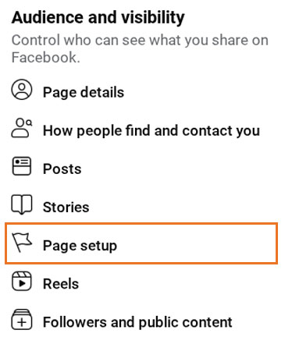Viewport: 292px width, 337px height.
Task: Click the Followers stacked-plus icon
Action: click(x=22, y=319)
